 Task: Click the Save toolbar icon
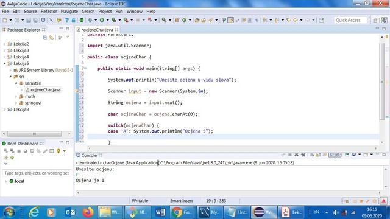(x=29, y=20)
